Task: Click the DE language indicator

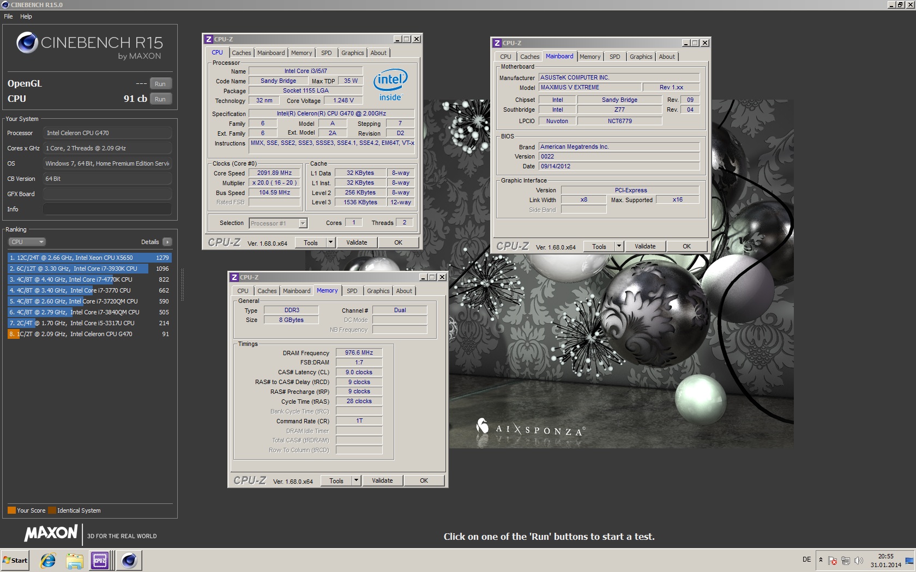Action: (x=807, y=559)
